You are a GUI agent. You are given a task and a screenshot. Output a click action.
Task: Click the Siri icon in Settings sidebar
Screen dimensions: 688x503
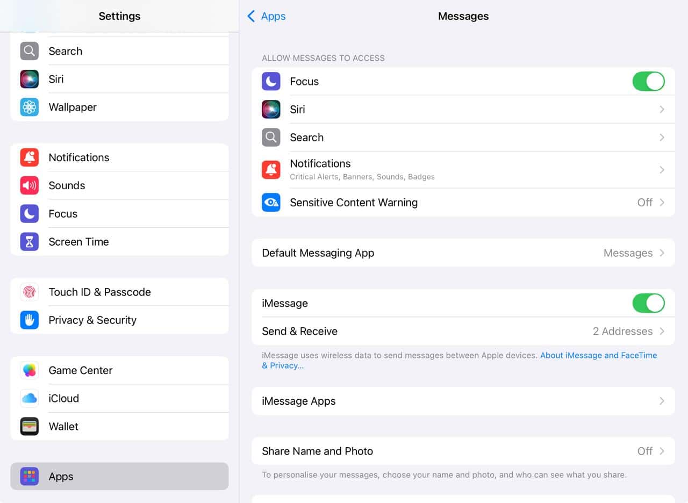[30, 79]
